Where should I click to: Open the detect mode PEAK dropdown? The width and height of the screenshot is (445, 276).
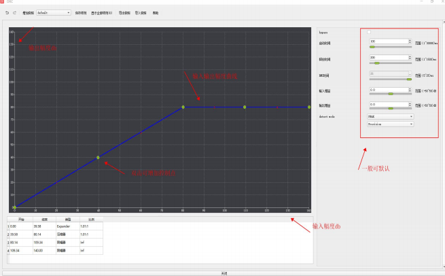tap(390, 116)
